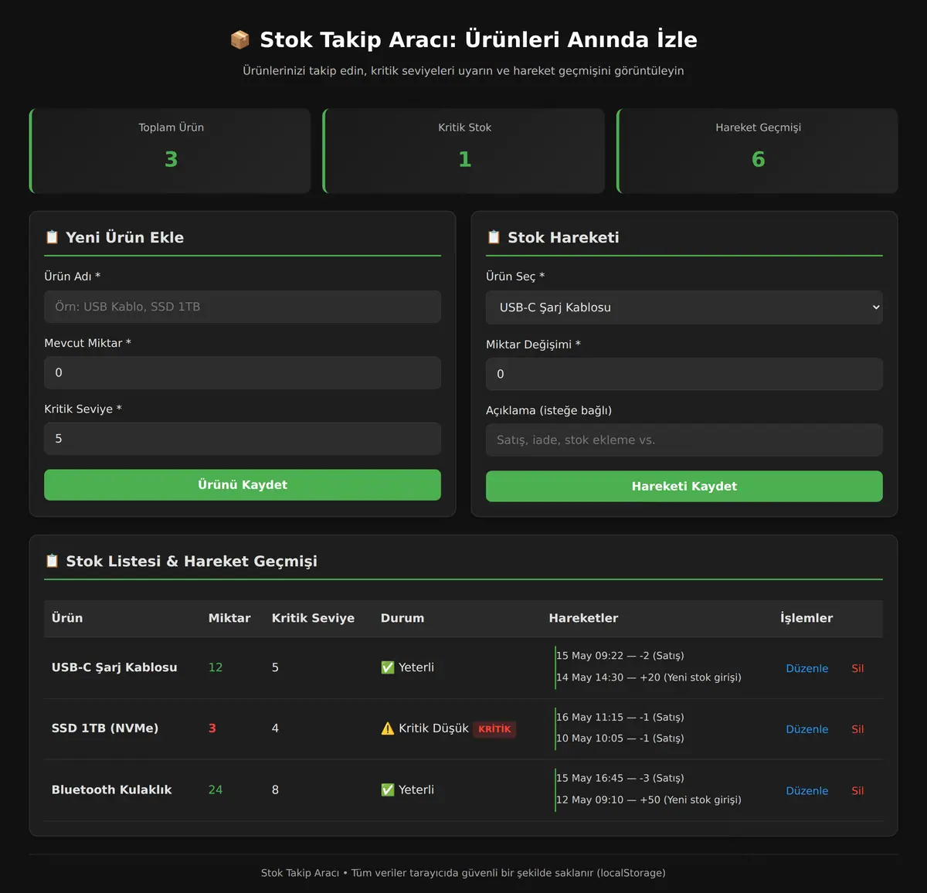Click the SSD 1TB (NVMe) product name
Image resolution: width=927 pixels, height=893 pixels.
tap(105, 728)
